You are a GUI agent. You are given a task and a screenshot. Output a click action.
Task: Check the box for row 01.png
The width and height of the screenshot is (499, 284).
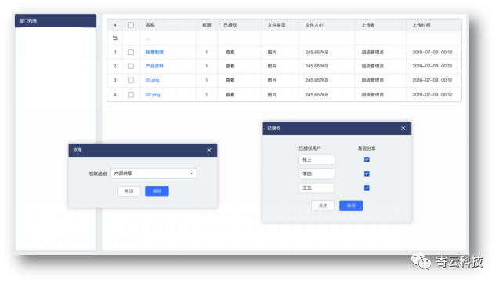point(131,80)
